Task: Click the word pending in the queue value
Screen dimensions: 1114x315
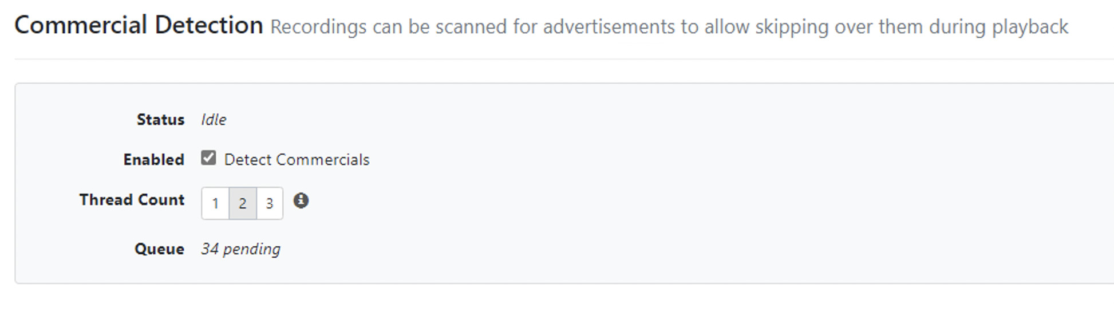Action: pyautogui.click(x=251, y=249)
